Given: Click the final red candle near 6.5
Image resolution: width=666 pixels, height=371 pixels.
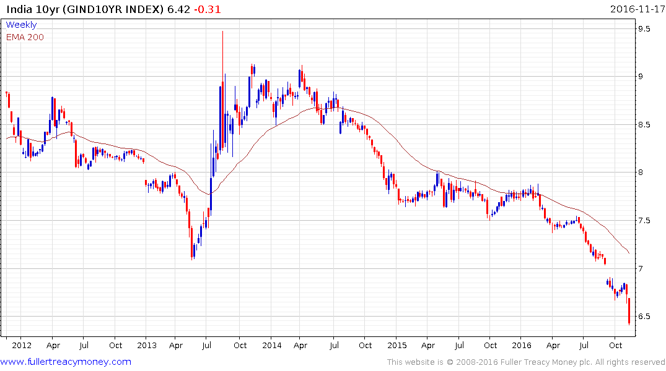Looking at the screenshot, I should [629, 312].
